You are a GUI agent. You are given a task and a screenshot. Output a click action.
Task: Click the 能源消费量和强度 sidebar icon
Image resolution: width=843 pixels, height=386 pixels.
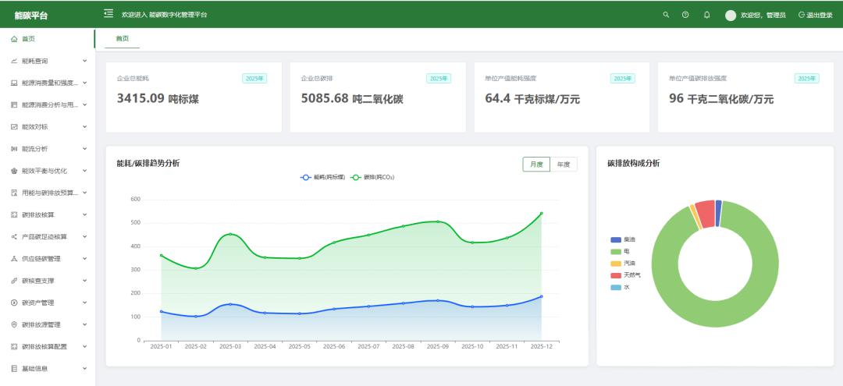pyautogui.click(x=14, y=83)
